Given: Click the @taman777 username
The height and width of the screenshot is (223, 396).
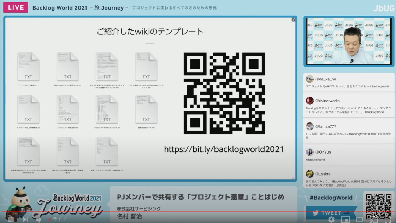Looking at the screenshot, I should point(326,126).
